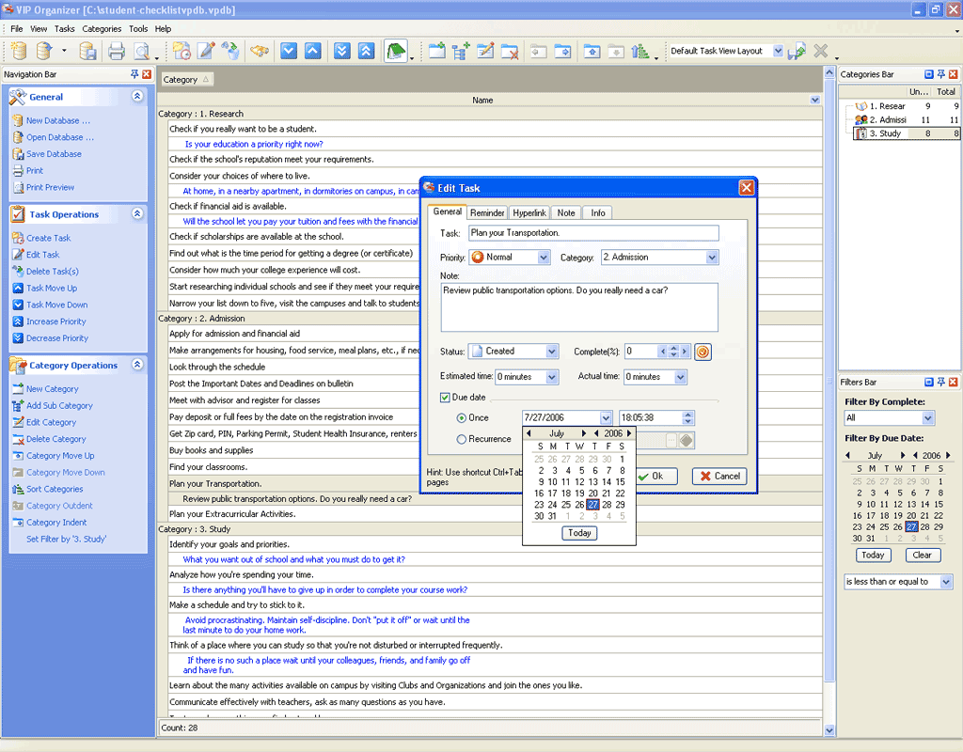Open the Priority dropdown showing Normal

click(544, 258)
